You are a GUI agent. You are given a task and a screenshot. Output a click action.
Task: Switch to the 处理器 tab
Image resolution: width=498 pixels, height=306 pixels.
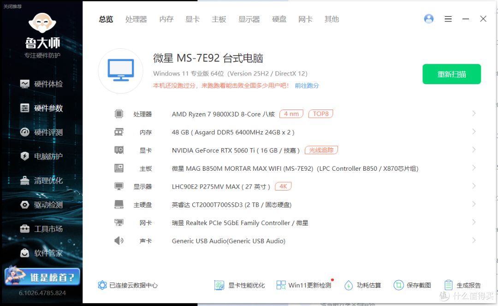[x=136, y=19]
